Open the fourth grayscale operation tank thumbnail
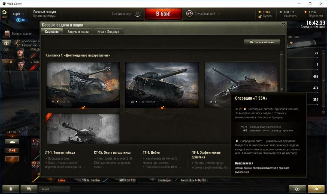 83,128
